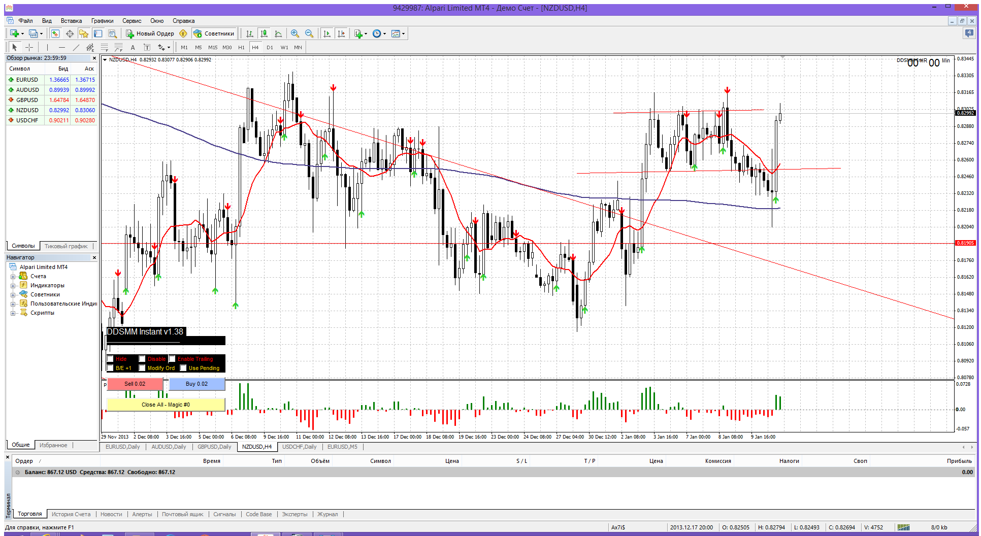Check the B/E +1 checkbox
Image resolution: width=981 pixels, height=536 pixels.
point(110,368)
